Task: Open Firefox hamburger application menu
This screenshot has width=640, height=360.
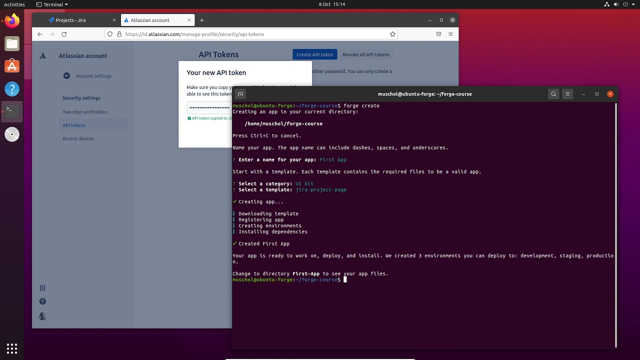Action: point(450,34)
